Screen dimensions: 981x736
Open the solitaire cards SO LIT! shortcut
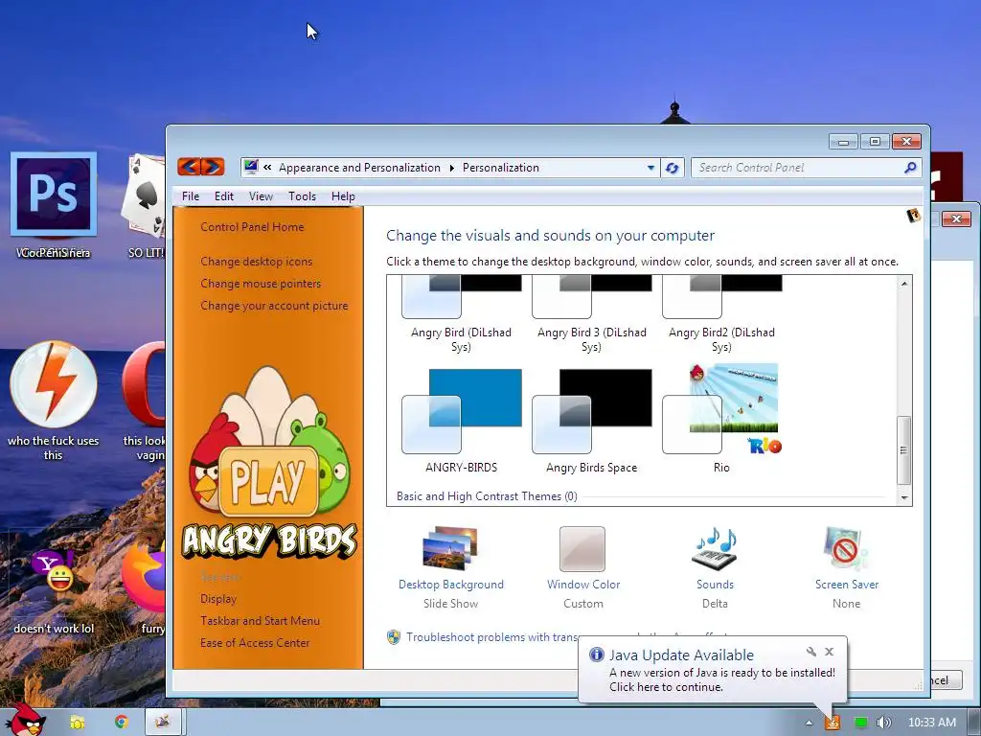click(x=146, y=195)
